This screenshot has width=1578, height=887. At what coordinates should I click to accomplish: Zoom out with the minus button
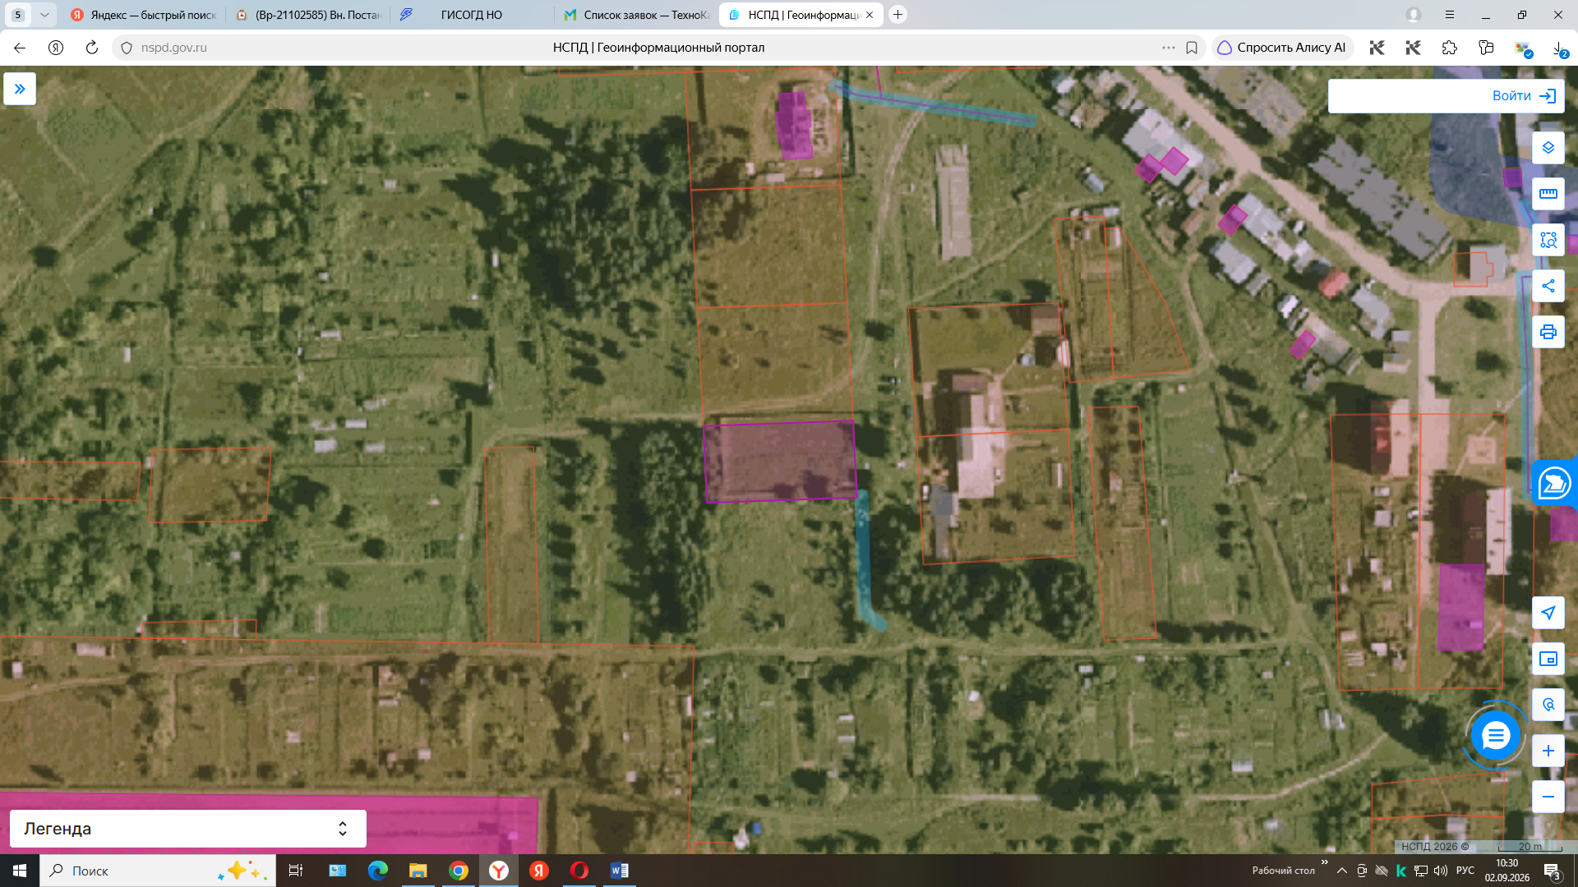tap(1548, 797)
